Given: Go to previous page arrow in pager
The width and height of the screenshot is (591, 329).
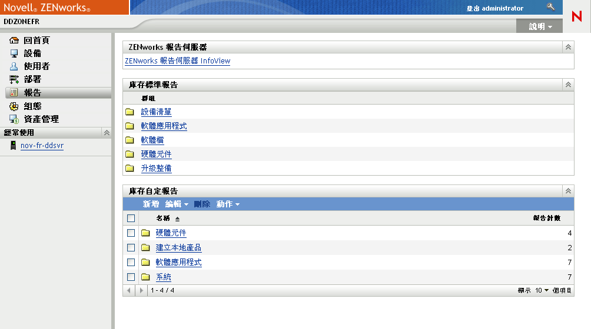Looking at the screenshot, I should (x=129, y=290).
